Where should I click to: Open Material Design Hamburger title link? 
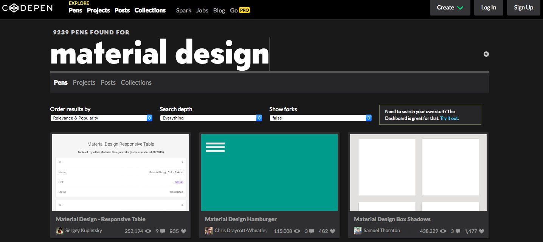(x=241, y=219)
